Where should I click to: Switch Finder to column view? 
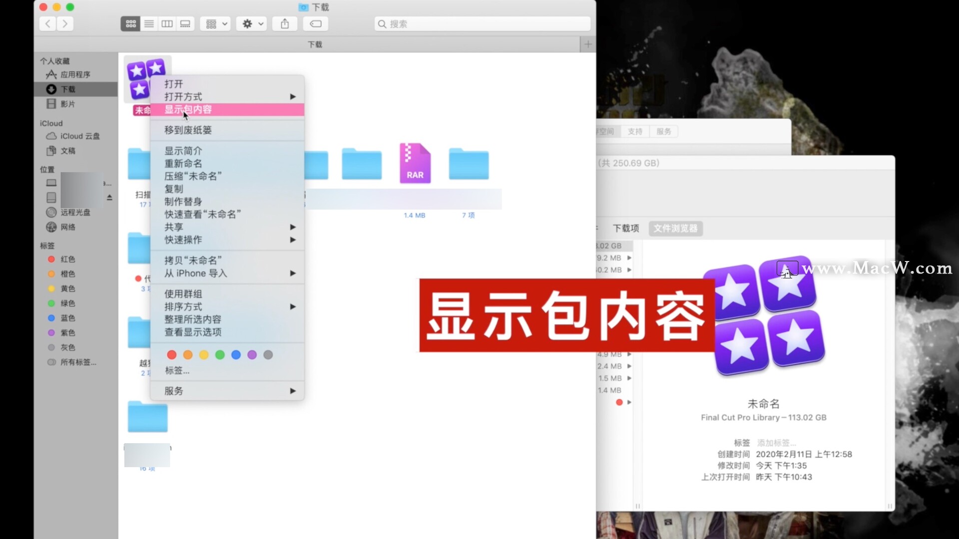click(167, 23)
